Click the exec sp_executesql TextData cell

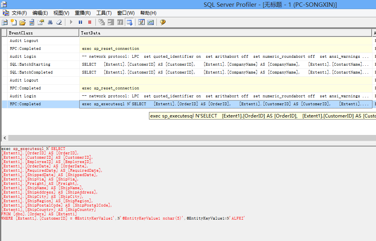[226, 104]
